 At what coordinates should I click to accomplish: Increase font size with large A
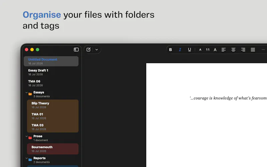tap(215, 50)
